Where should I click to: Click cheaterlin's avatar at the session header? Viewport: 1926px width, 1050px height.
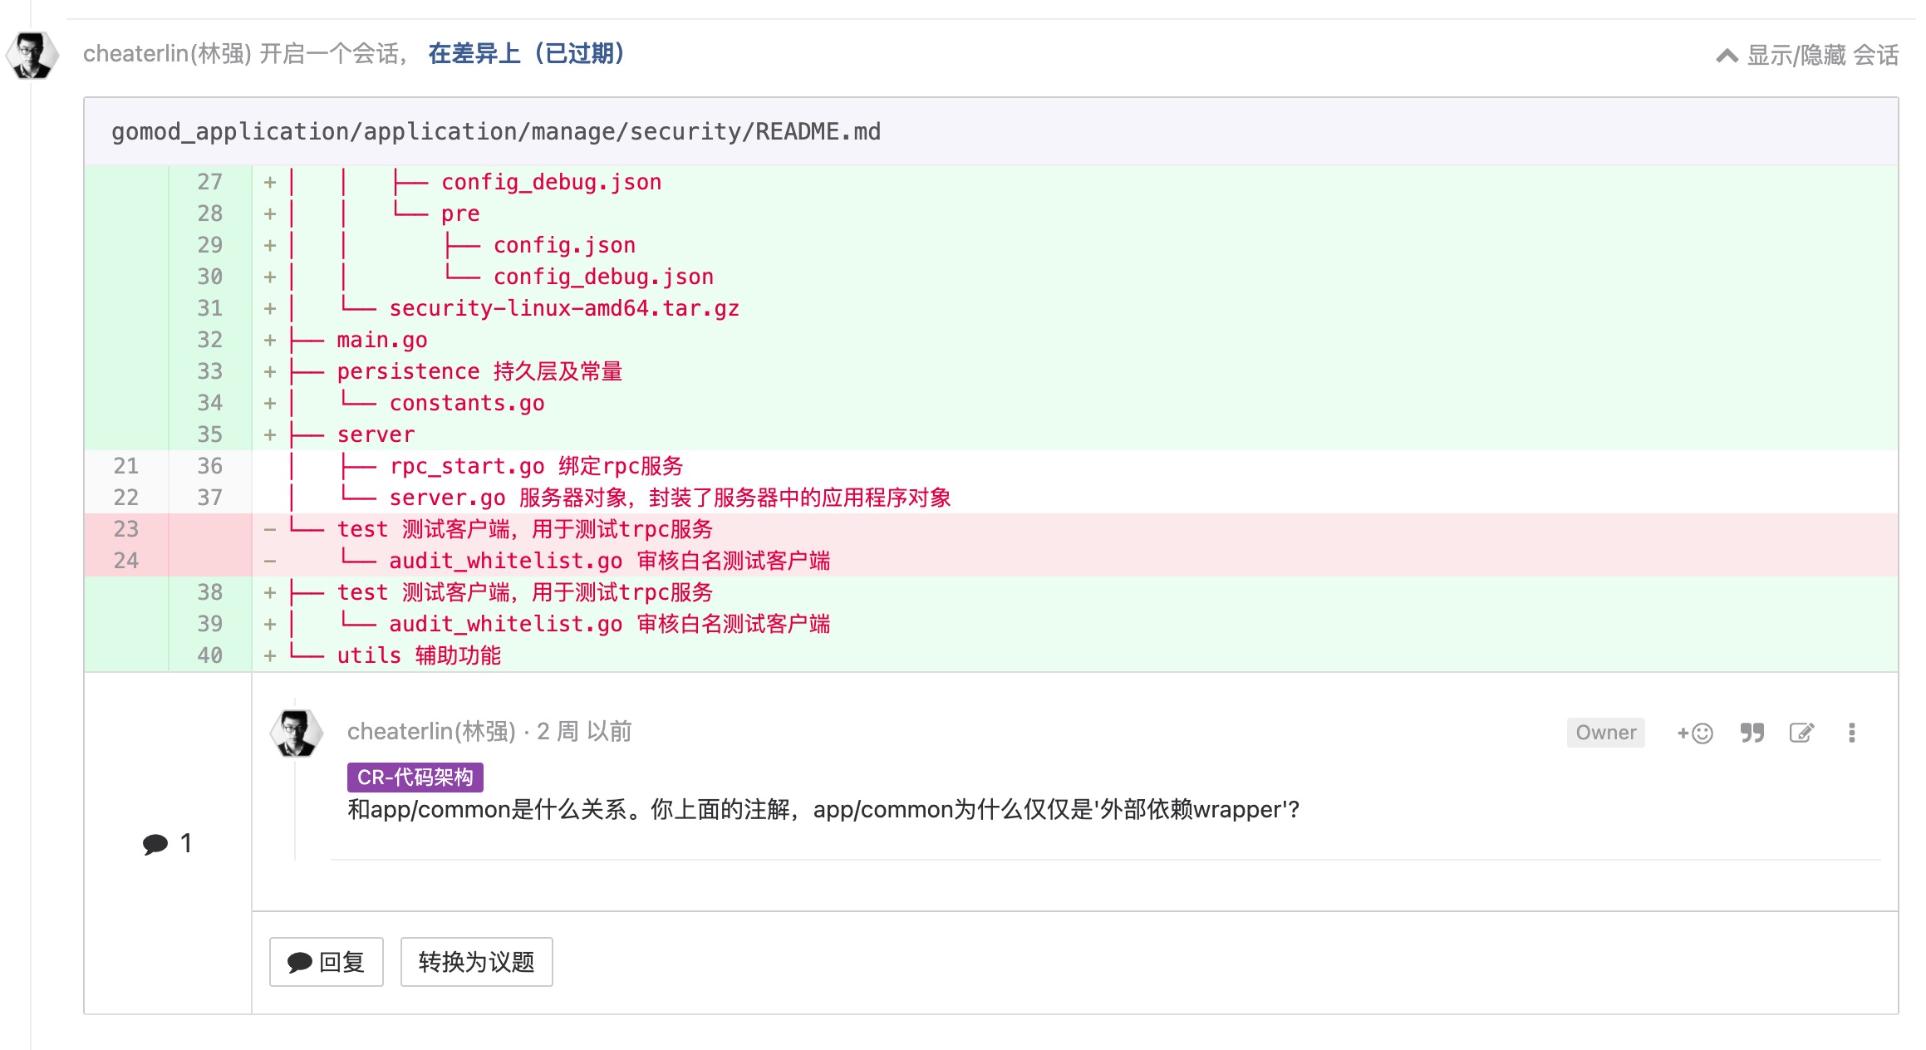pyautogui.click(x=32, y=56)
